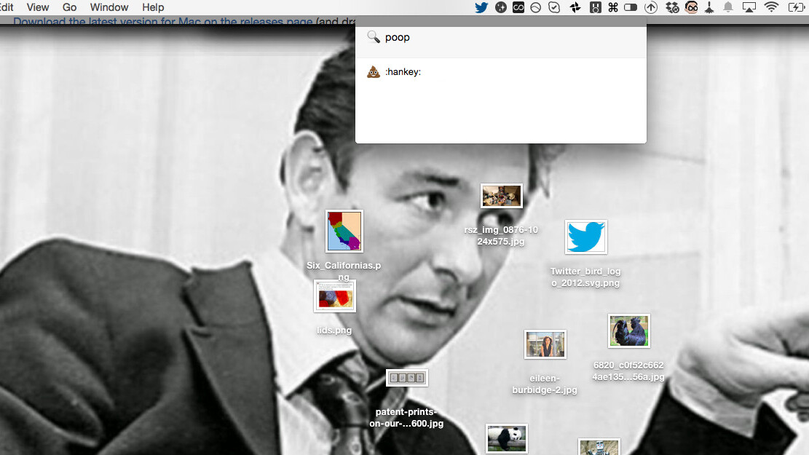This screenshot has width=809, height=455.
Task: Click the command key symbol menu bar icon
Action: pos(612,7)
